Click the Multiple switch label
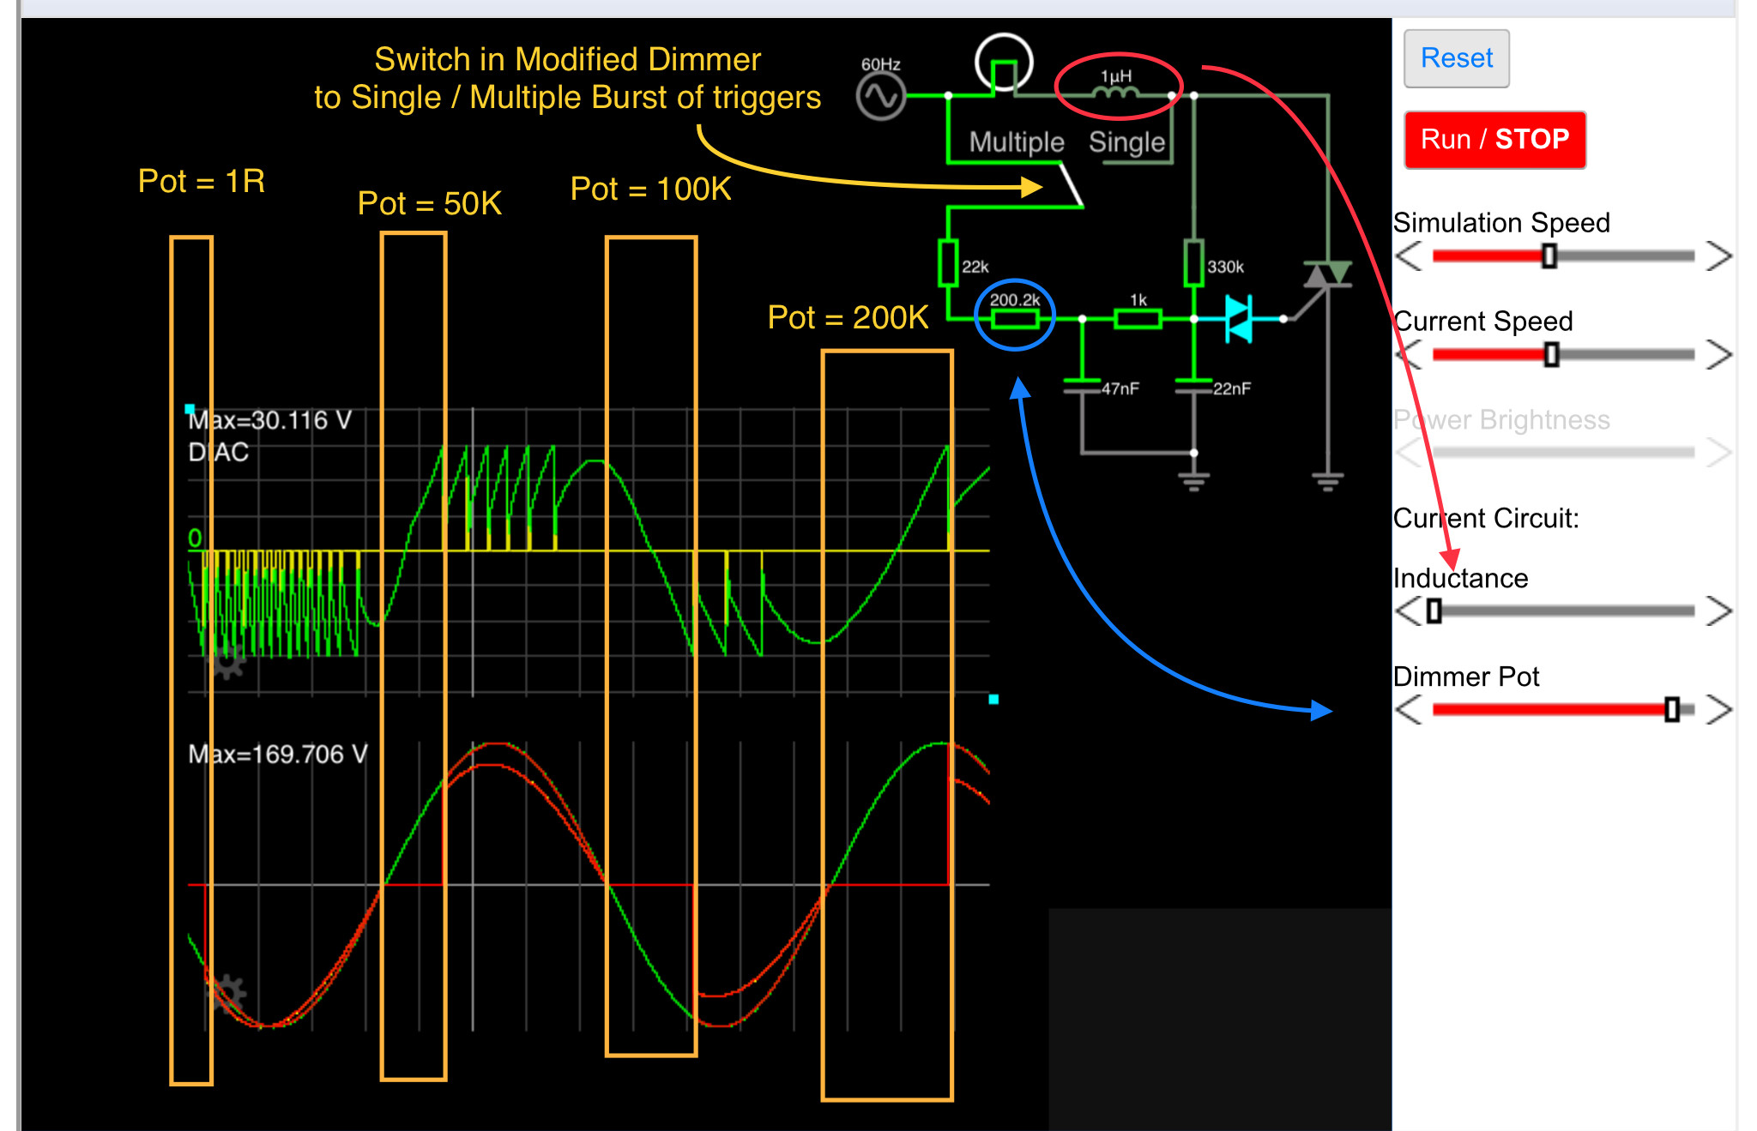The height and width of the screenshot is (1131, 1757). [1017, 142]
